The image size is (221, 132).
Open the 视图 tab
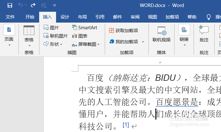point(152,17)
